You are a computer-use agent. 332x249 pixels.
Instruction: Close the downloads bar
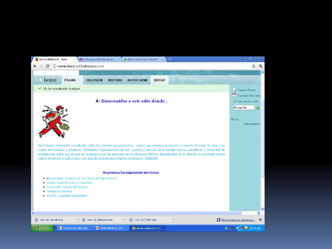point(260,220)
